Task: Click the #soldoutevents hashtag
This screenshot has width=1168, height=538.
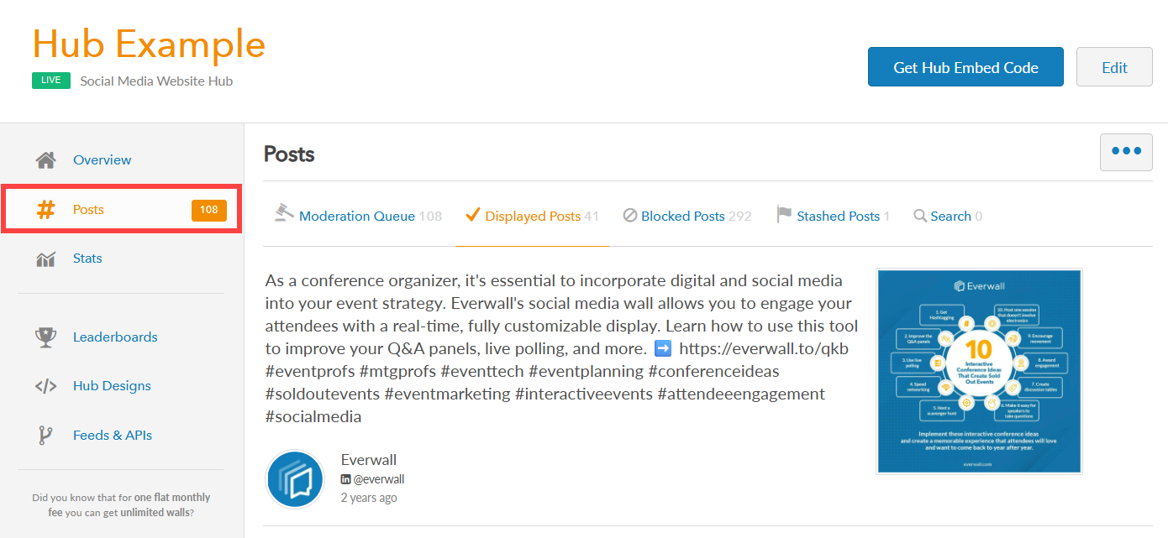Action: 322,394
